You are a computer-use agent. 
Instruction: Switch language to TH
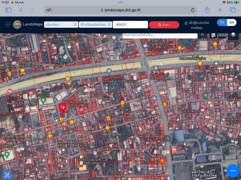pyautogui.click(x=222, y=22)
